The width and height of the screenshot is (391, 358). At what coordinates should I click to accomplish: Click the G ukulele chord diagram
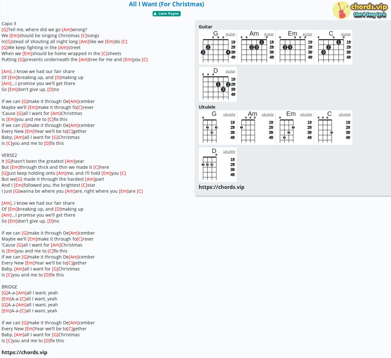pos(218,128)
